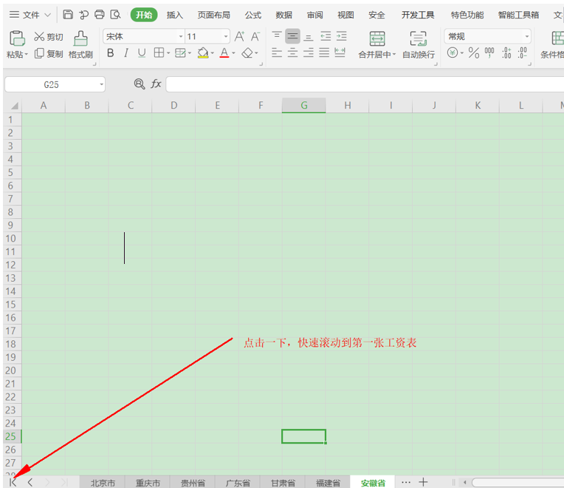Show more sheets ellipsis button
Screen dimensions: 564x488
(x=406, y=482)
